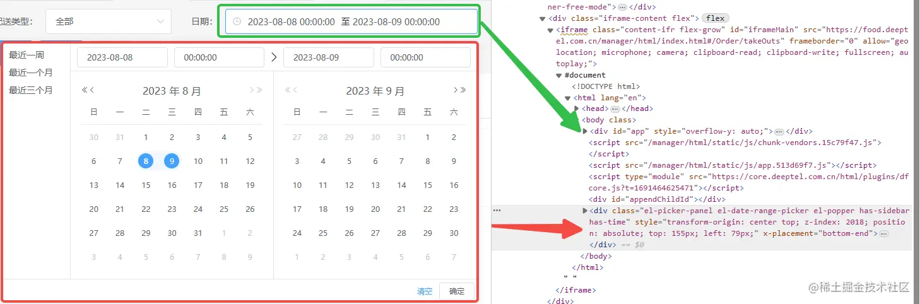
Task: Click the 2023 年 8 月 header
Action: click(172, 91)
